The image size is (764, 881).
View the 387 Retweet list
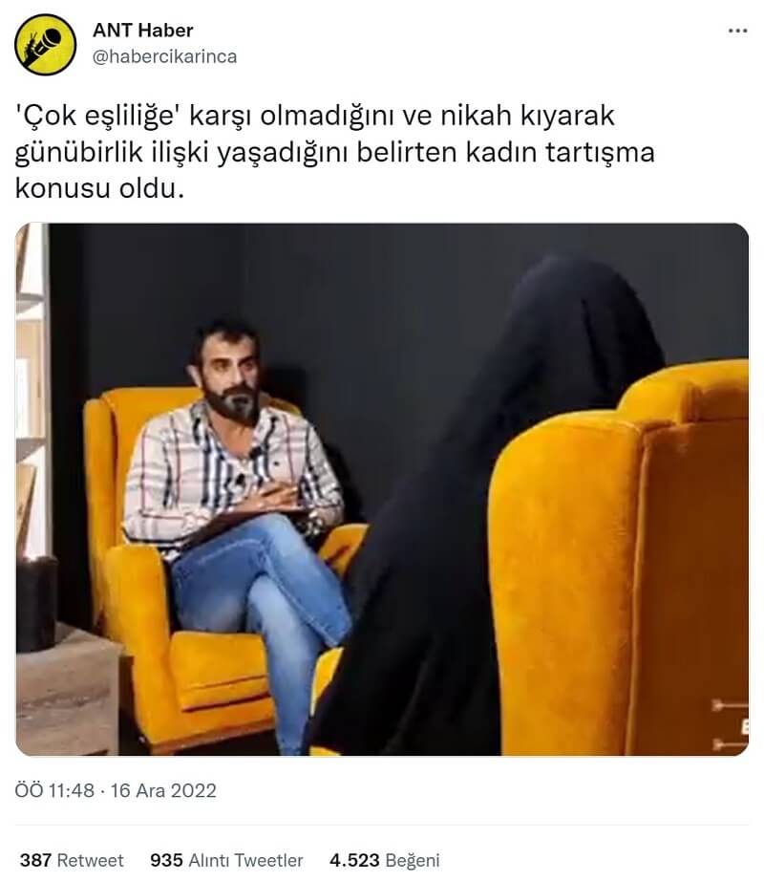tap(72, 860)
